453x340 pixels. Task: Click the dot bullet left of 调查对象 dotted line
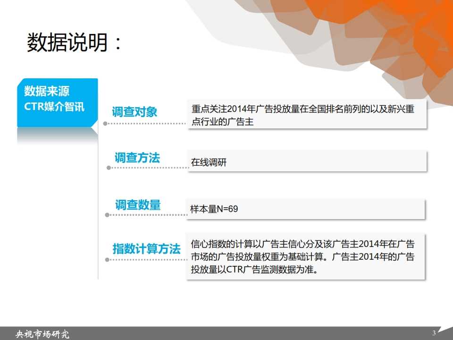click(105, 124)
